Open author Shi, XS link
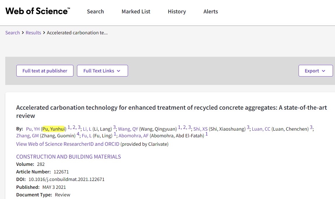 point(201,129)
